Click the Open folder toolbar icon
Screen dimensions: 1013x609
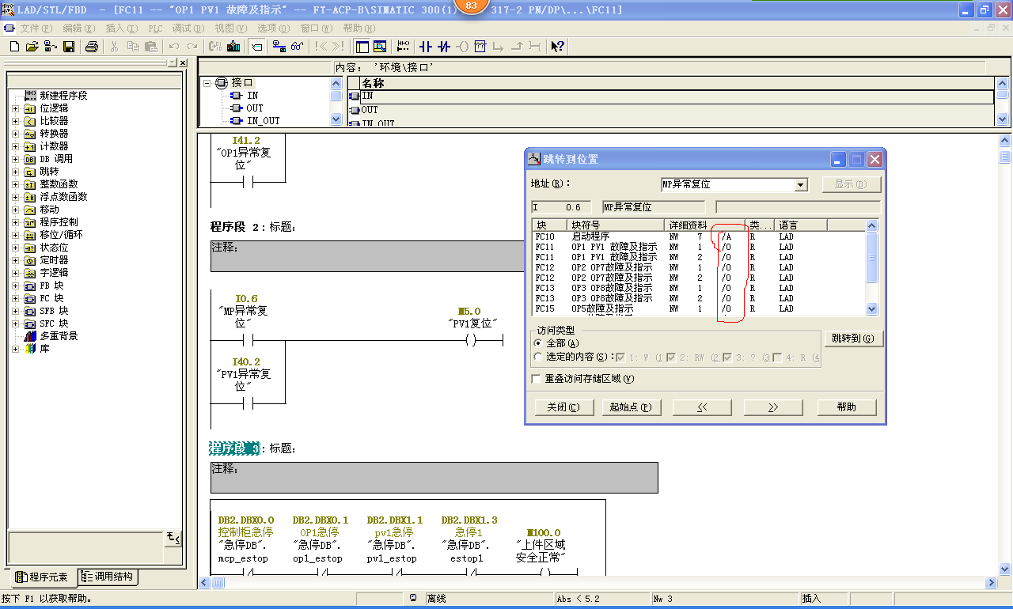point(32,47)
